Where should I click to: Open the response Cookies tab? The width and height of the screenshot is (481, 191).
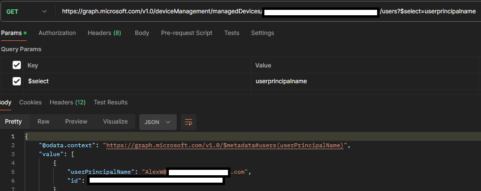click(x=31, y=102)
